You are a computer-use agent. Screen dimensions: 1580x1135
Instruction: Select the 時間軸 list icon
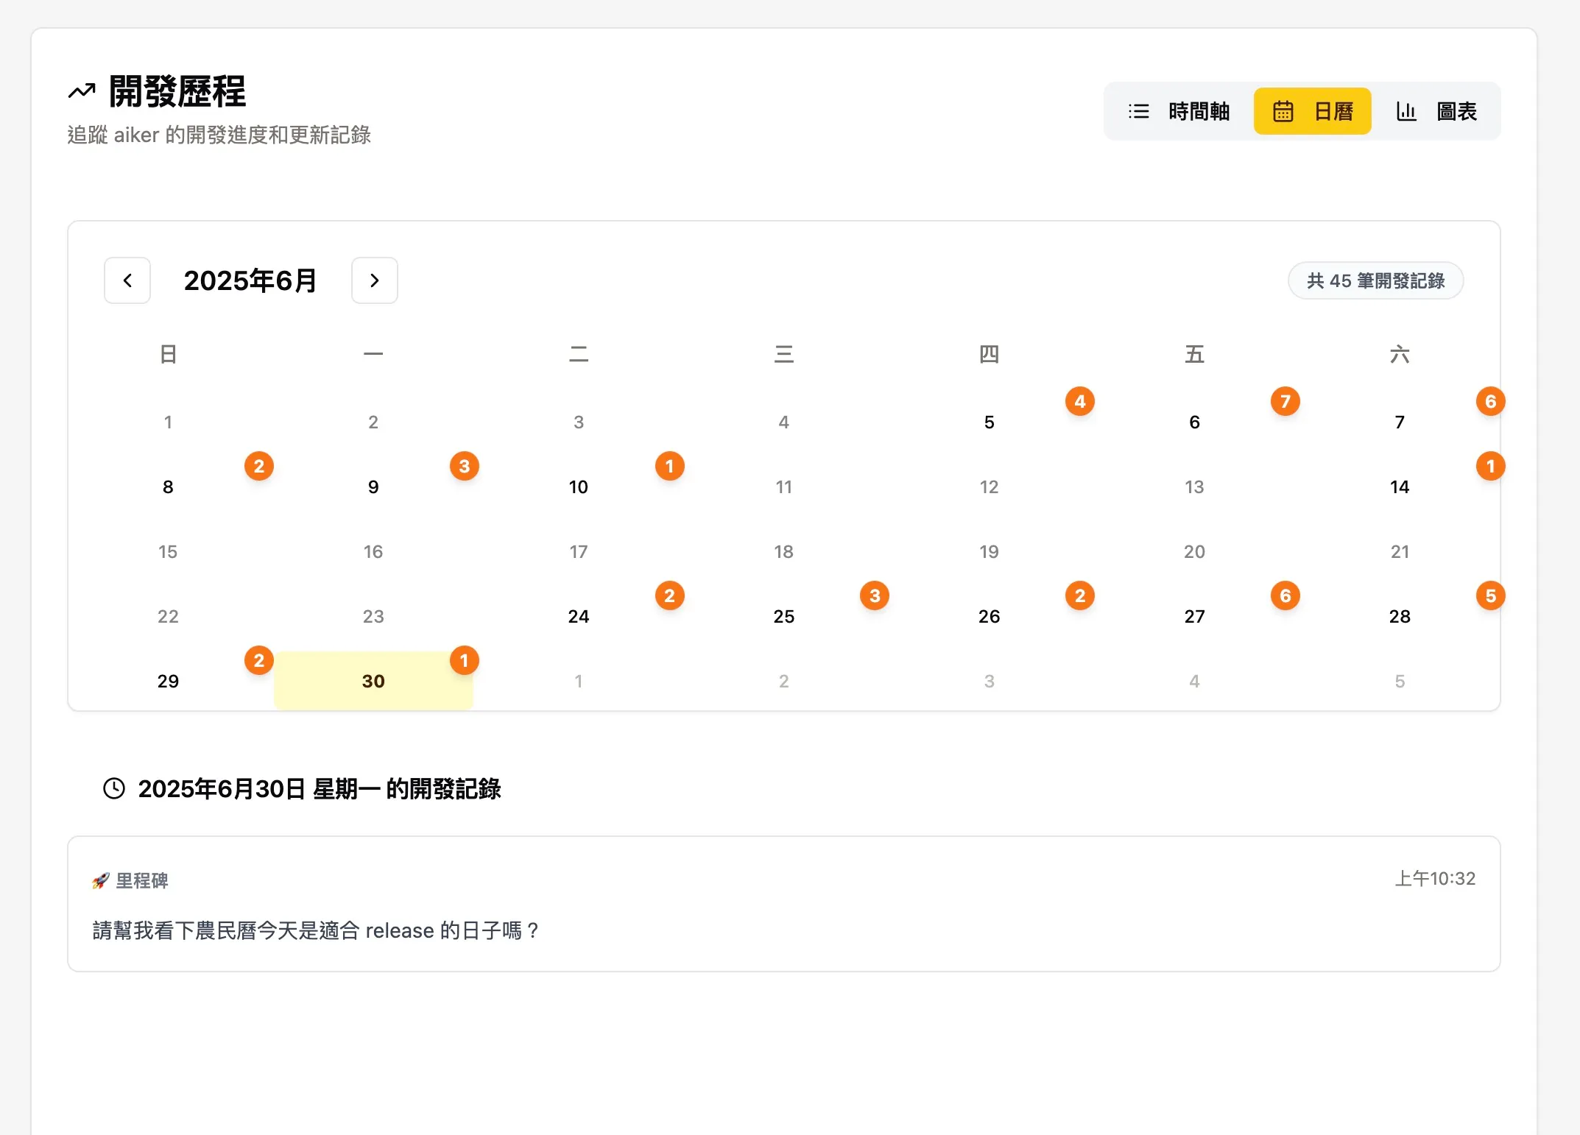point(1138,110)
